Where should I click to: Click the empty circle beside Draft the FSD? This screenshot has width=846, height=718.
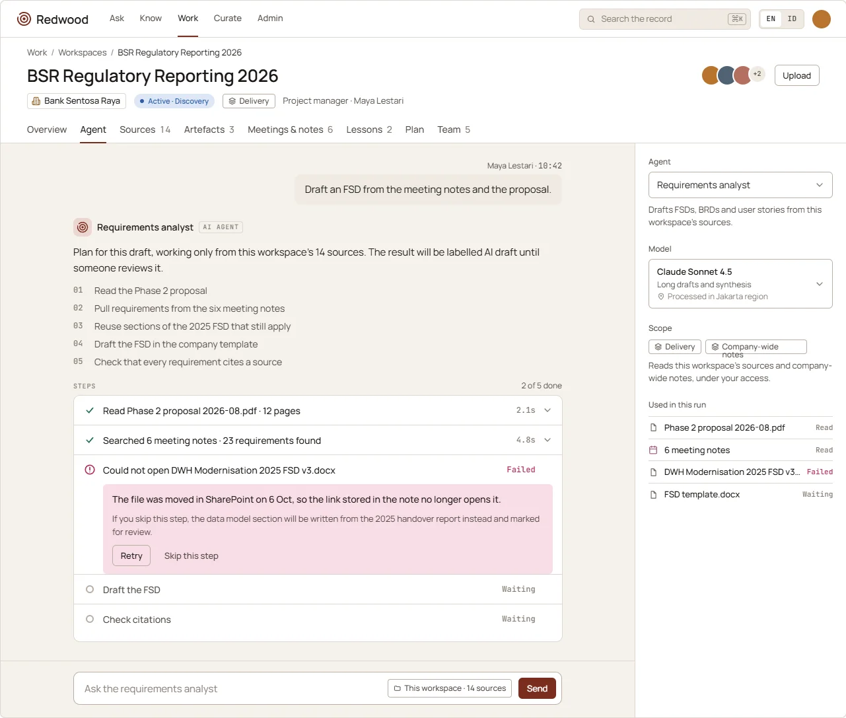click(90, 589)
